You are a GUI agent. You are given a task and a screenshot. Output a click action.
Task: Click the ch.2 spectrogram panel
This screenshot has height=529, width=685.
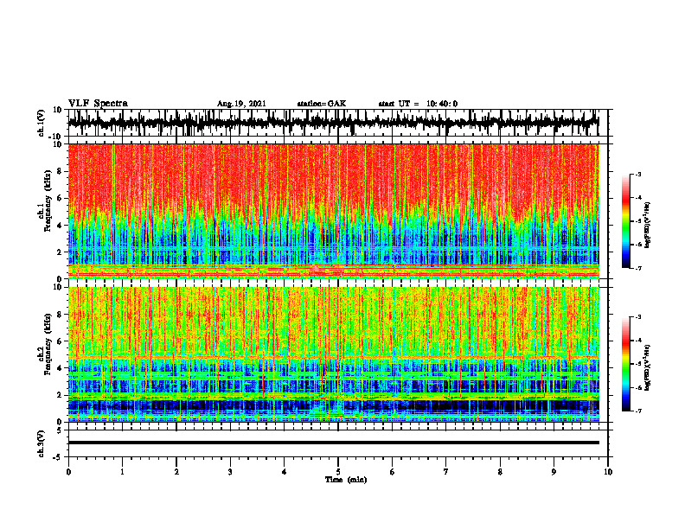(333, 354)
